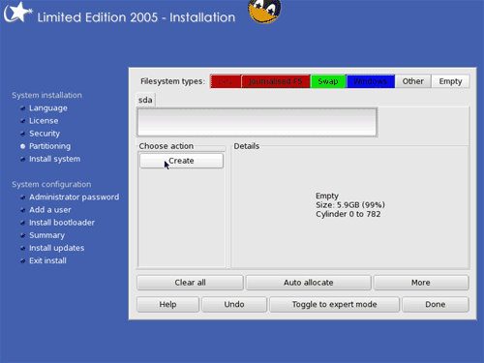Image resolution: width=484 pixels, height=363 pixels.
Task: Click the bullet icon beside Add a user
Action: click(22, 210)
